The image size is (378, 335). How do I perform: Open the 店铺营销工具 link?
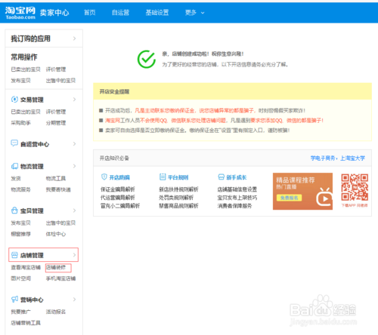click(26, 323)
